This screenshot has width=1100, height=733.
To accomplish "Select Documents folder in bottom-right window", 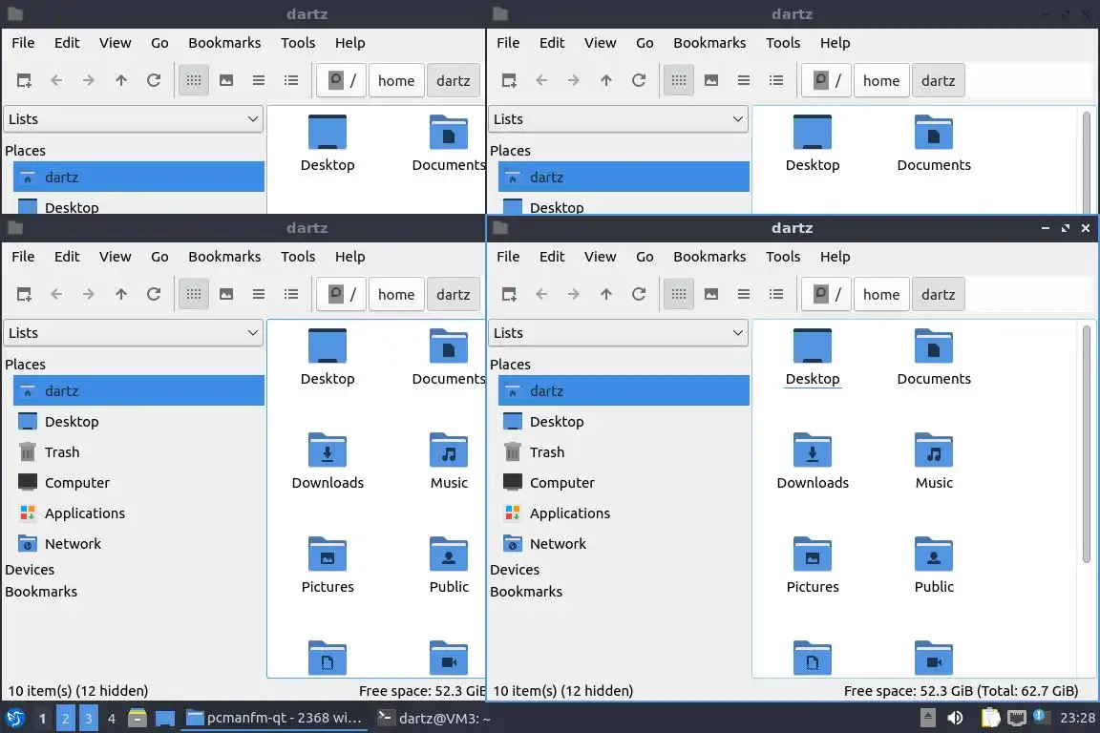I will (x=934, y=357).
